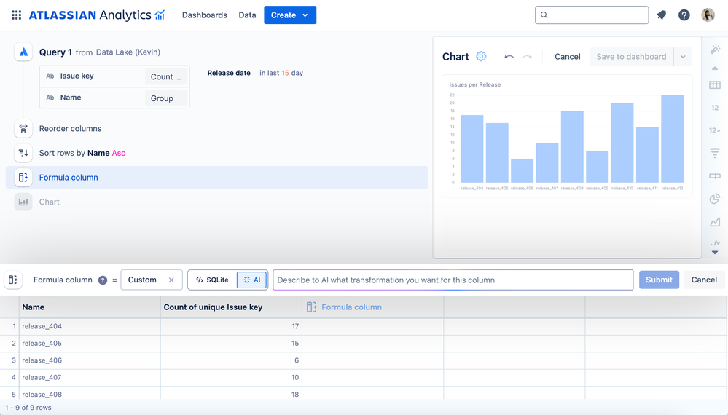Click the Reorder columns step icon

23,128
